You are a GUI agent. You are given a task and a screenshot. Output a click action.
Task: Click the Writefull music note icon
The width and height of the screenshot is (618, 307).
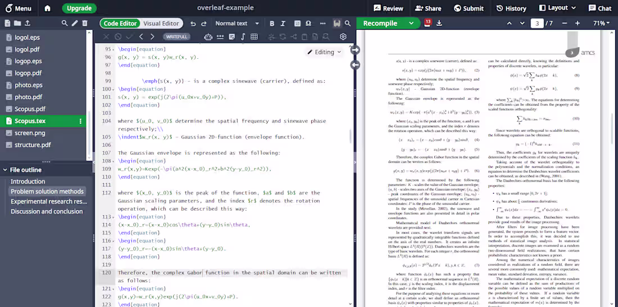[243, 36]
